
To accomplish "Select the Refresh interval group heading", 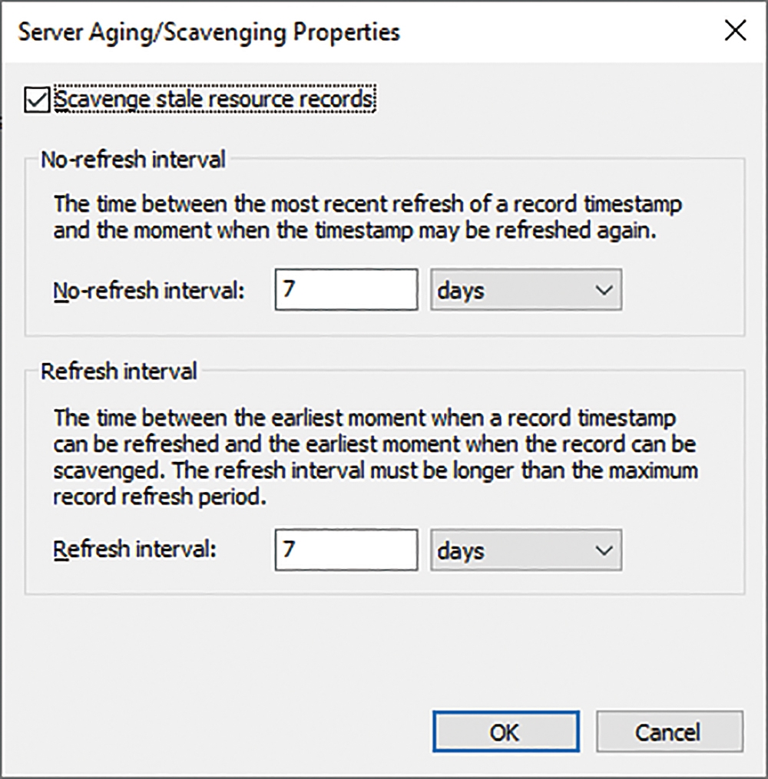I will (x=119, y=371).
